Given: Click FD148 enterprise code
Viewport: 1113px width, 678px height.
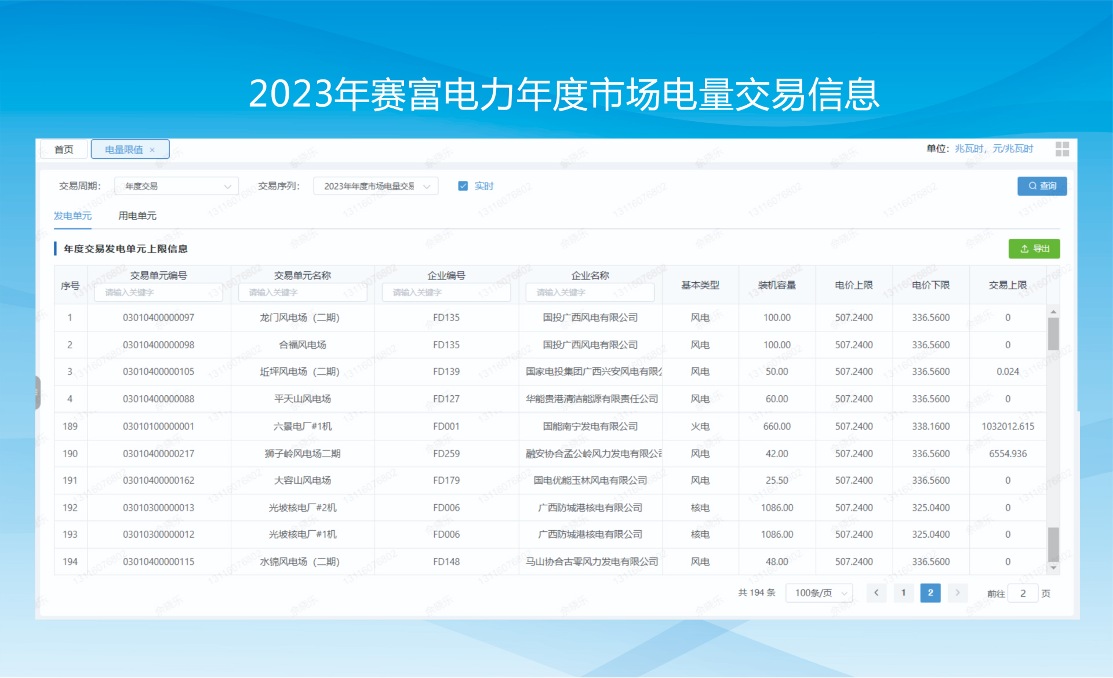Looking at the screenshot, I should [x=446, y=562].
